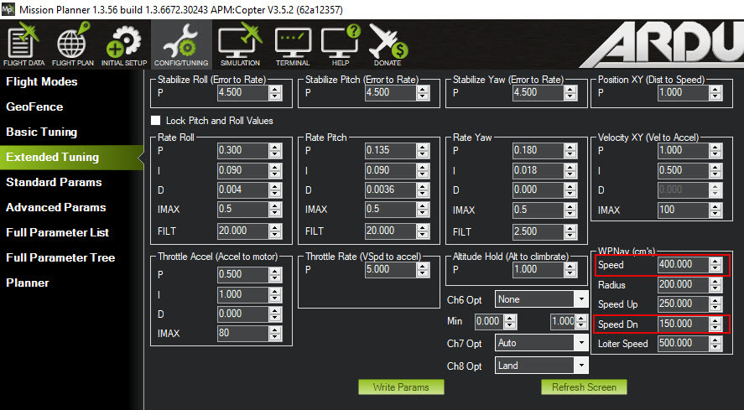This screenshot has height=410, width=744.
Task: Open the Simulation monitor icon
Action: pyautogui.click(x=239, y=44)
